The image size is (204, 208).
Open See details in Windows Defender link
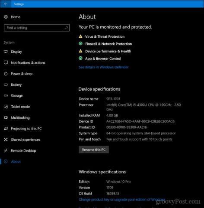[104, 67]
